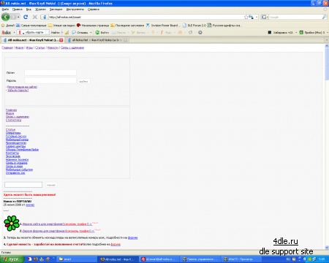Bookmark this page with the star icon

246,17
